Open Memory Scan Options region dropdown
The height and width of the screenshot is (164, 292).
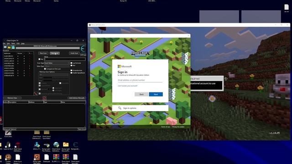point(54,75)
